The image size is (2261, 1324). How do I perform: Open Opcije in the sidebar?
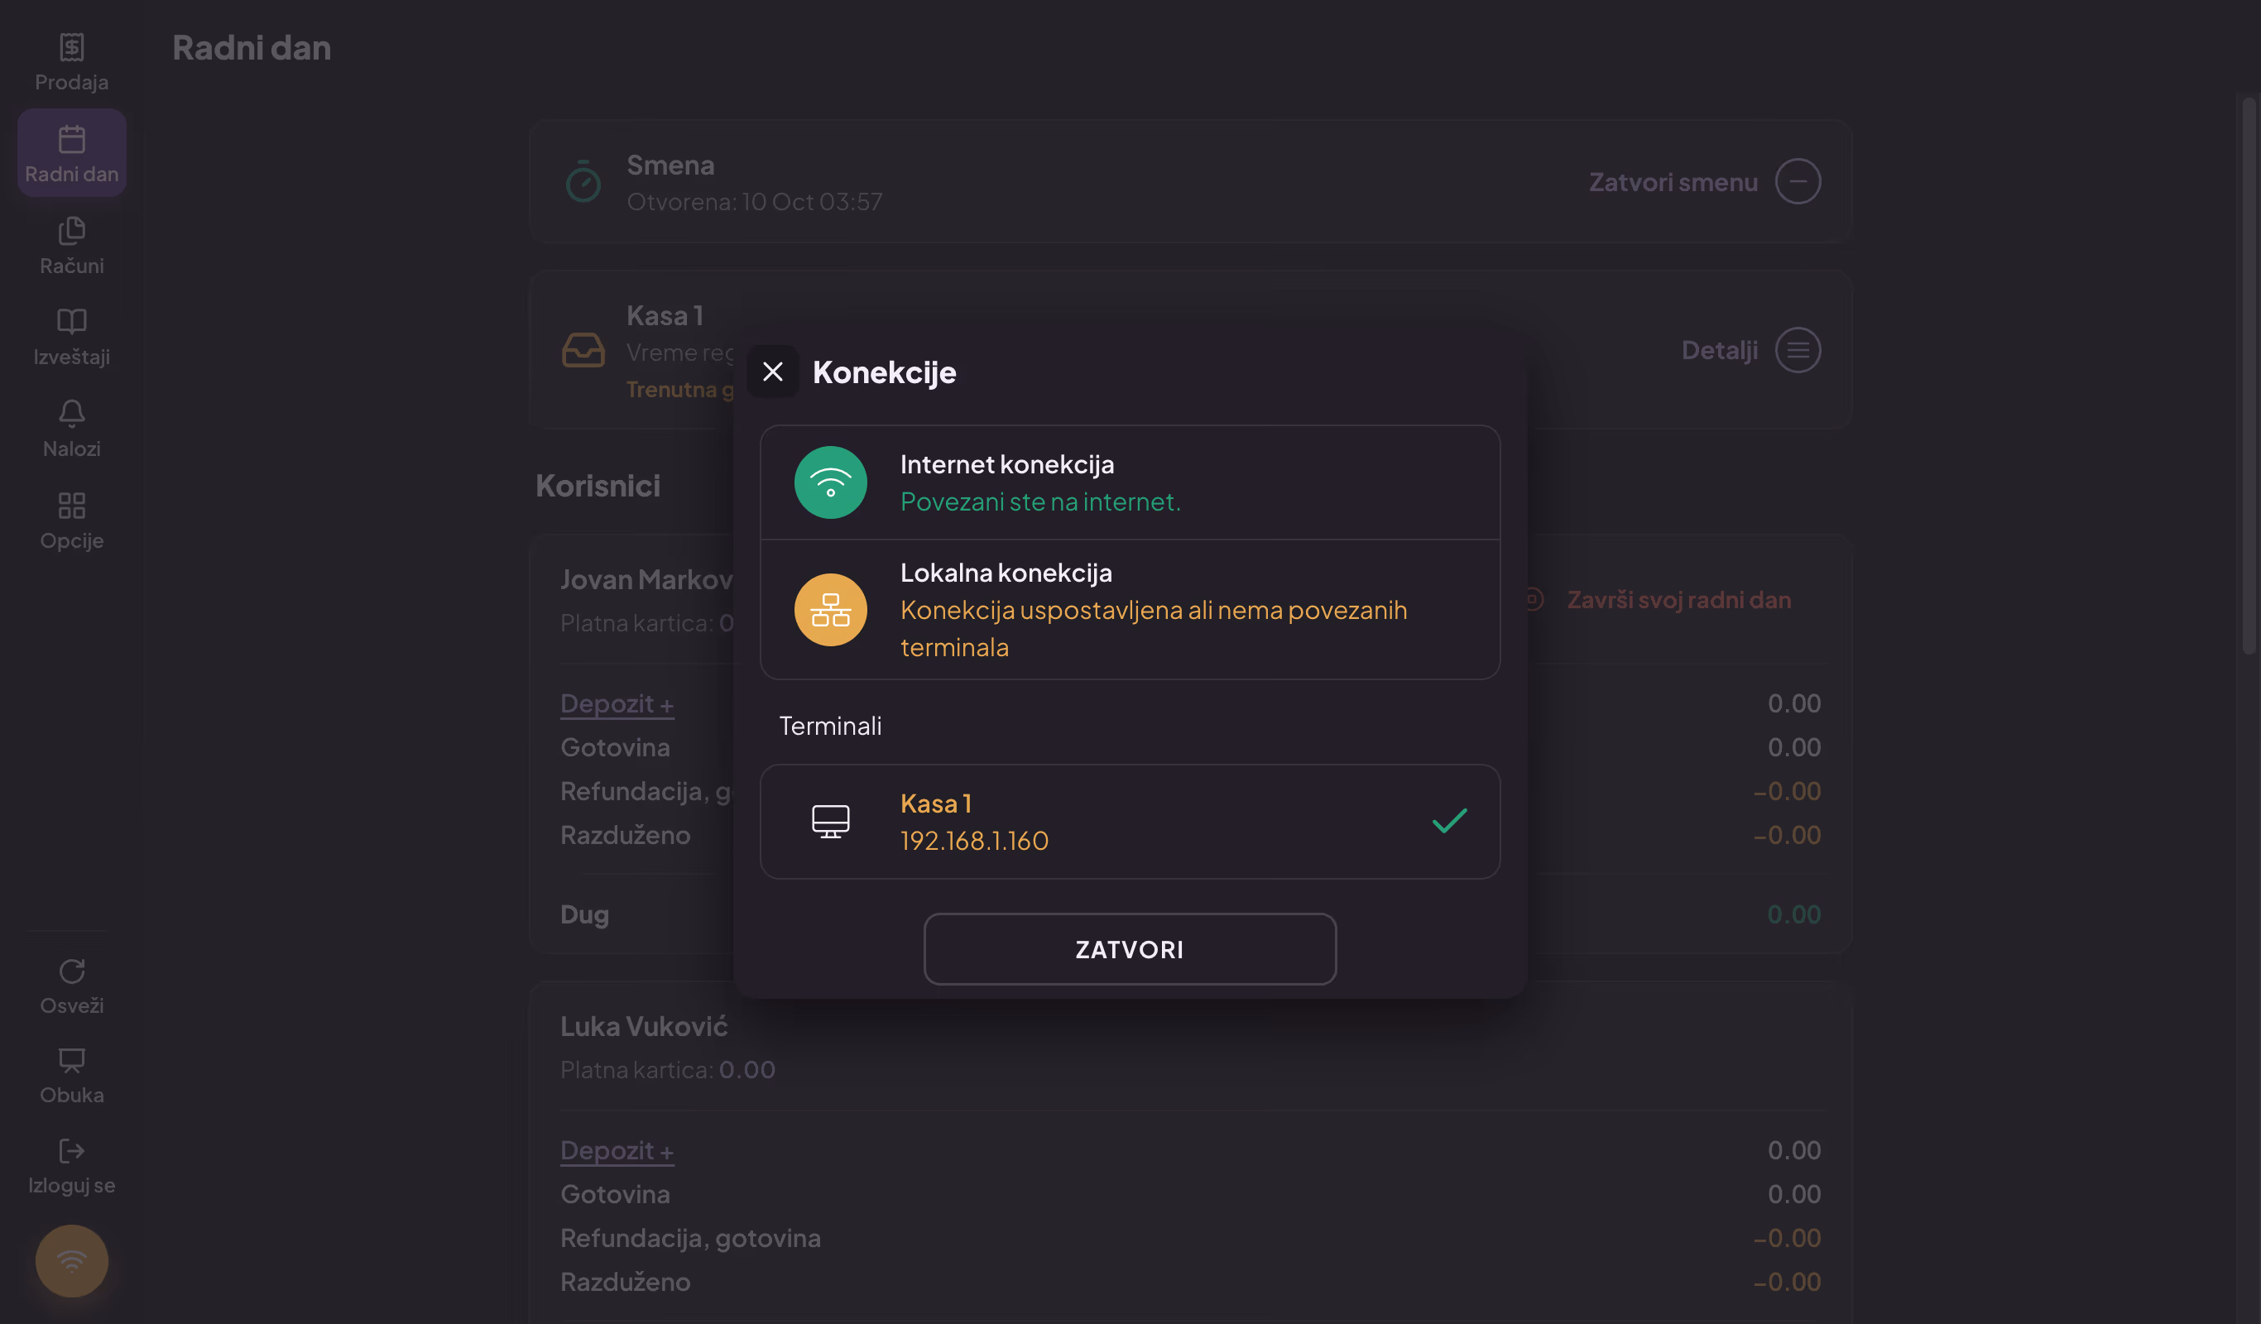click(x=72, y=520)
